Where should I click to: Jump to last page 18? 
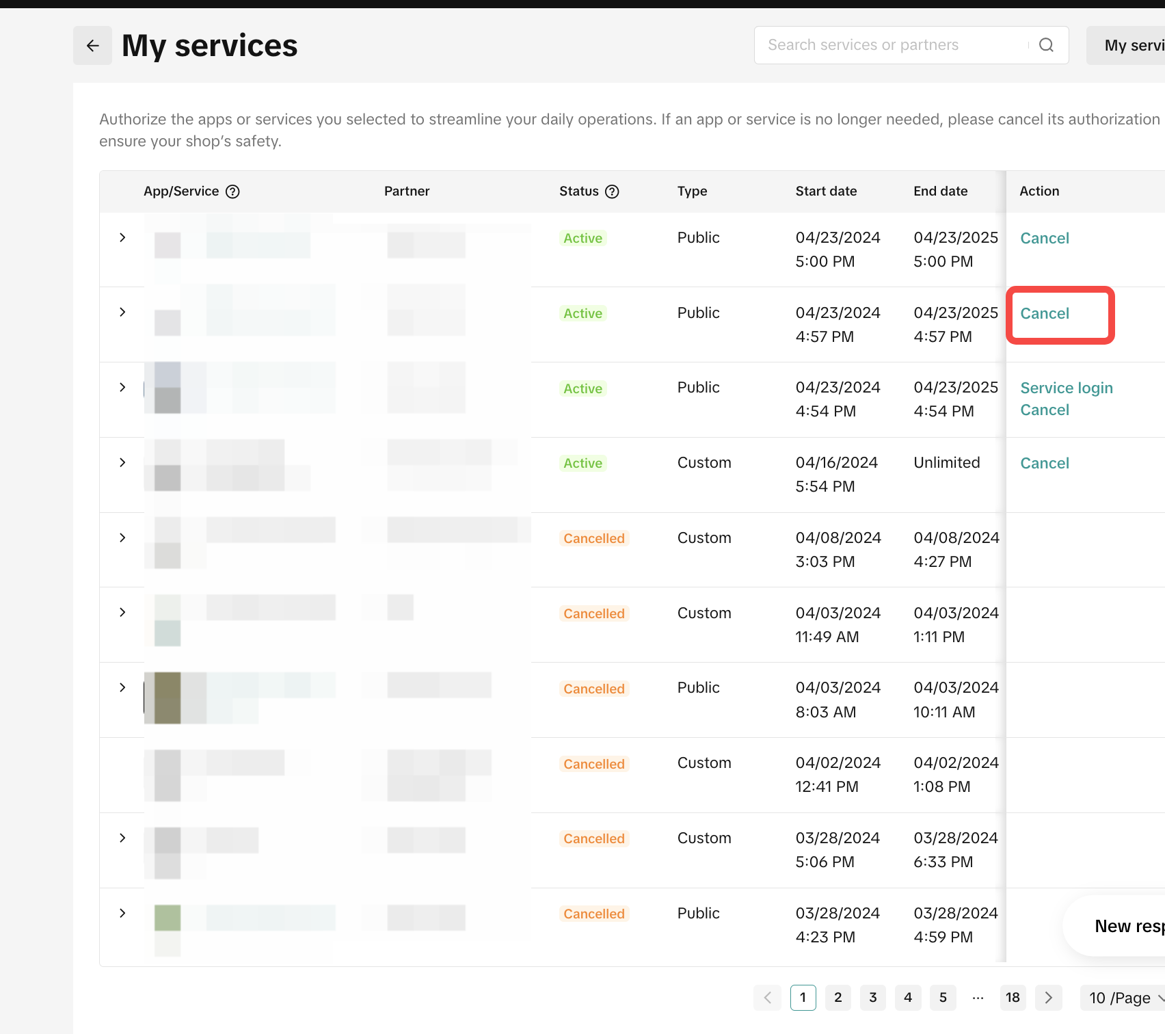click(x=1013, y=998)
